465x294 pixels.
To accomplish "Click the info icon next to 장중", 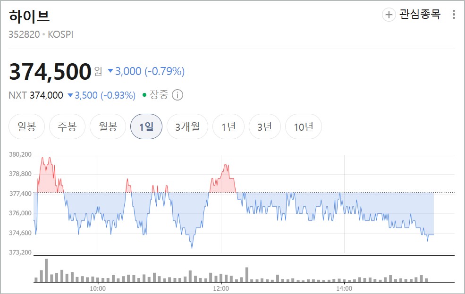I will 177,95.
